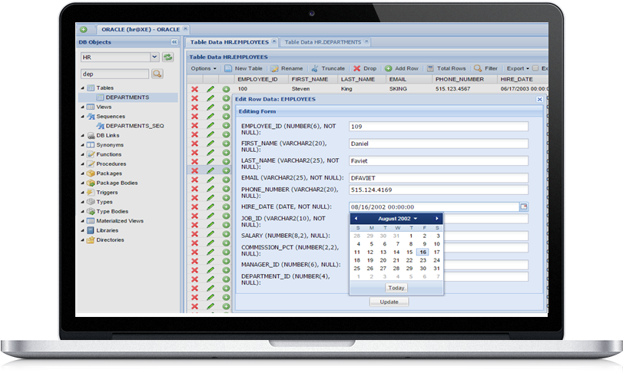623x373 pixels.
Task: Click the green pencil edit icon on first row
Action: coord(210,89)
